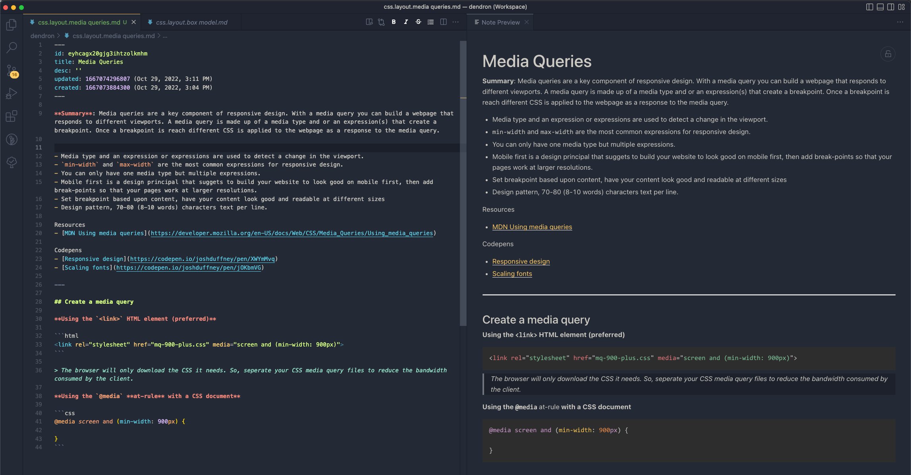
Task: Click 'Resources' label in the Note Preview
Action: [498, 209]
